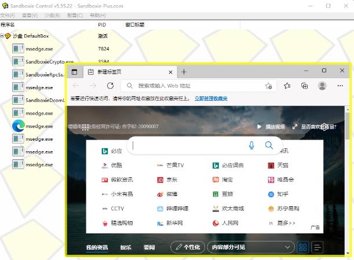Open the CCTV quick link

[113, 208]
